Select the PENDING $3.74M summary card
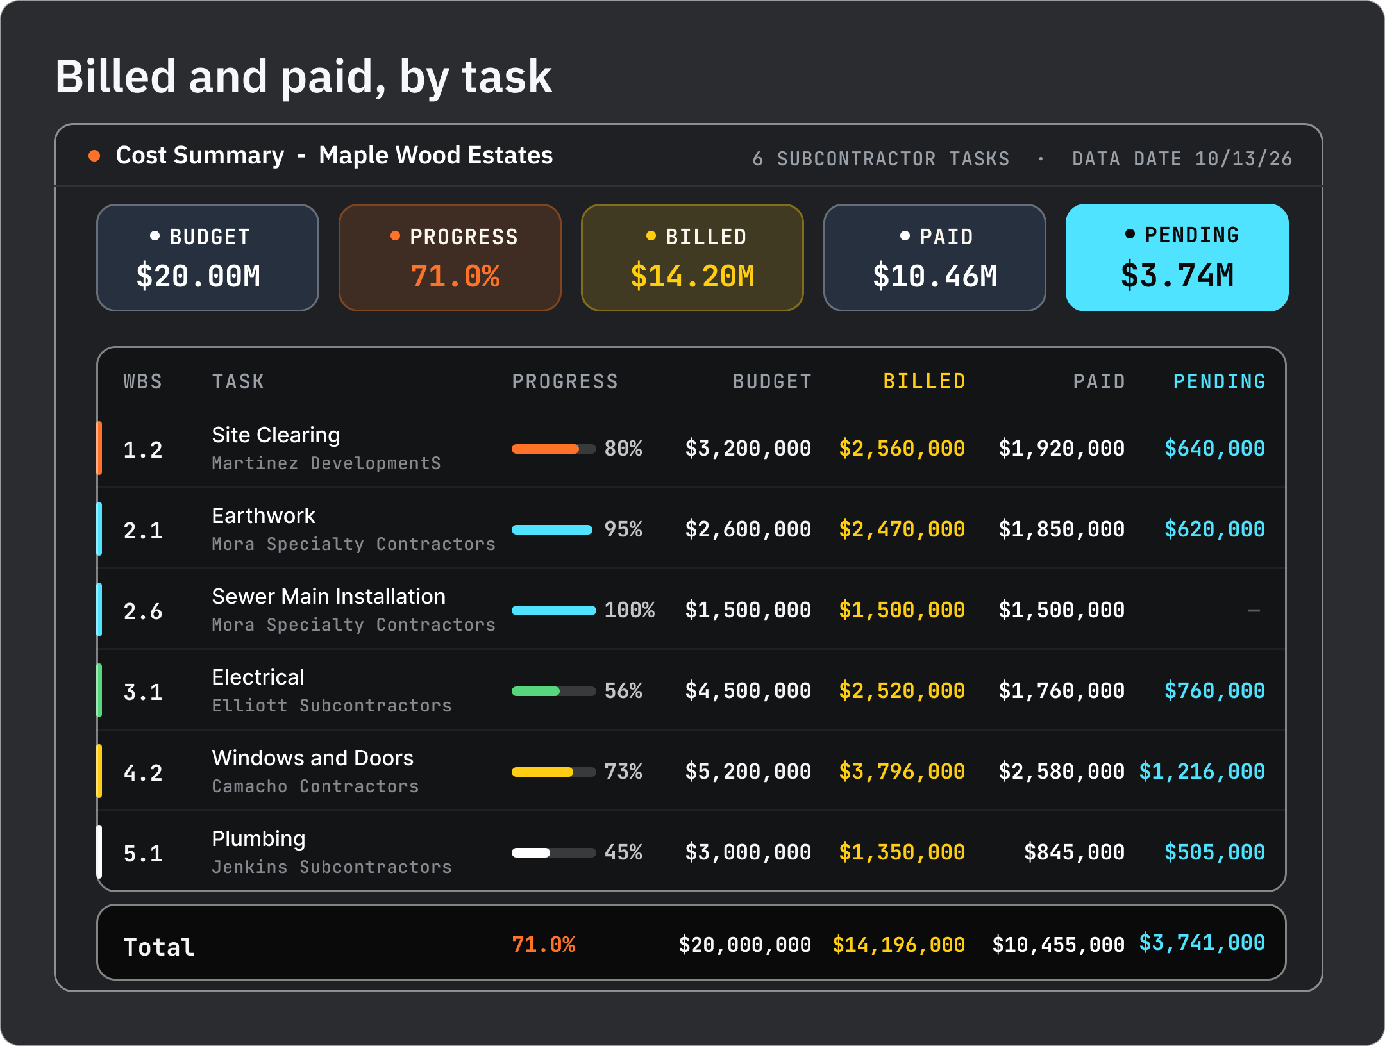 pos(1177,258)
